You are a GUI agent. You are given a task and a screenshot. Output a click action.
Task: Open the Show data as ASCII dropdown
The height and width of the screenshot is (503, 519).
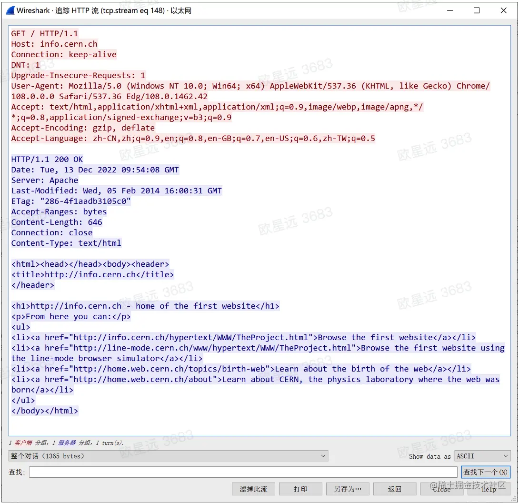tap(482, 456)
